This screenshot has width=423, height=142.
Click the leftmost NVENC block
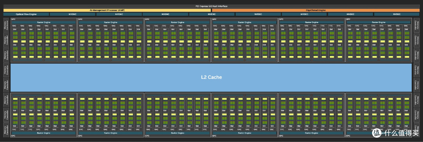(x=72, y=14)
